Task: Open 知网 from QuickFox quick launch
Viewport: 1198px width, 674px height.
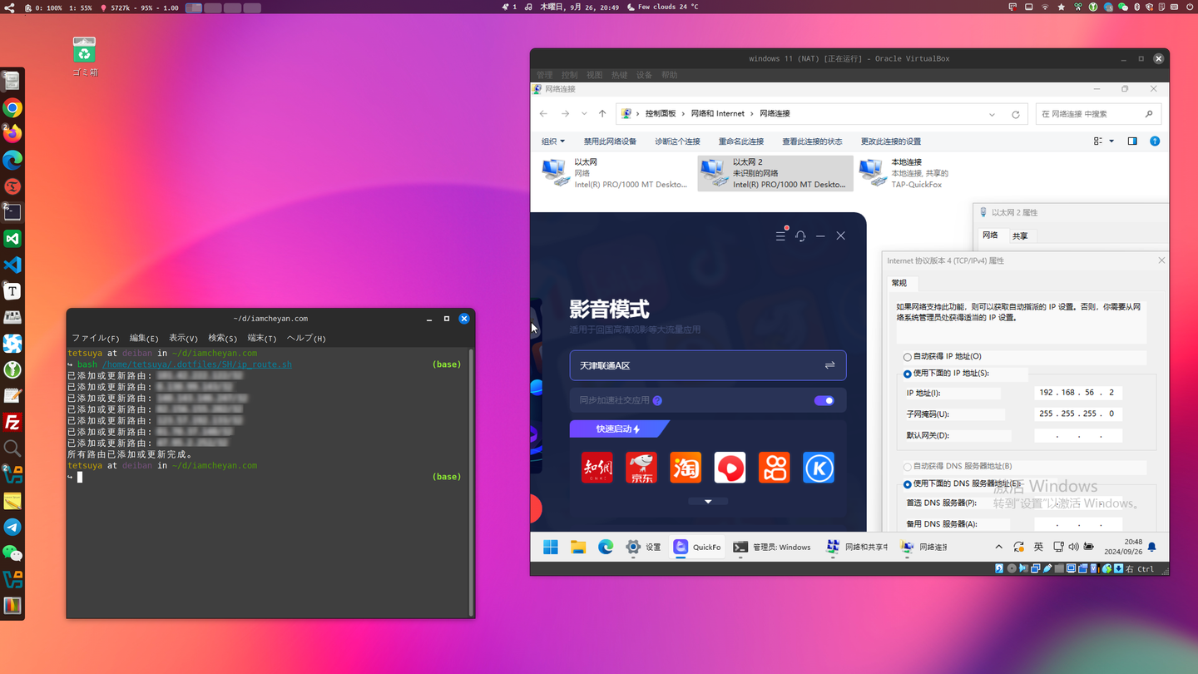Action: coord(597,467)
